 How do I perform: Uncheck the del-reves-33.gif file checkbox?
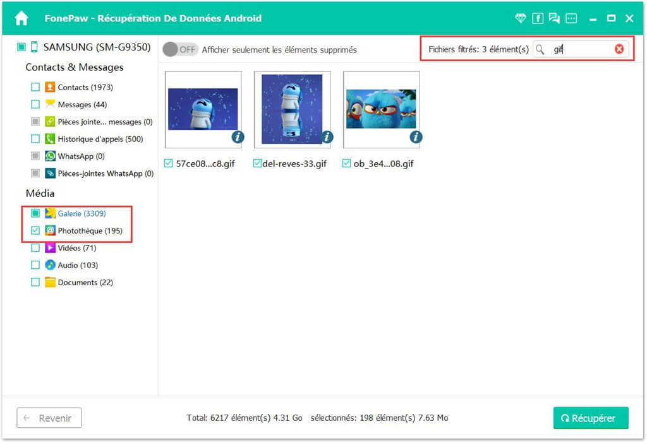257,163
